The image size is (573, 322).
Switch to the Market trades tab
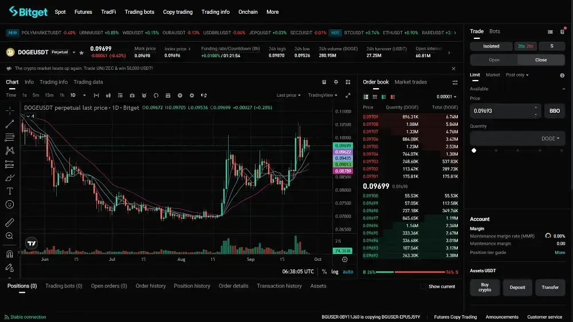411,82
